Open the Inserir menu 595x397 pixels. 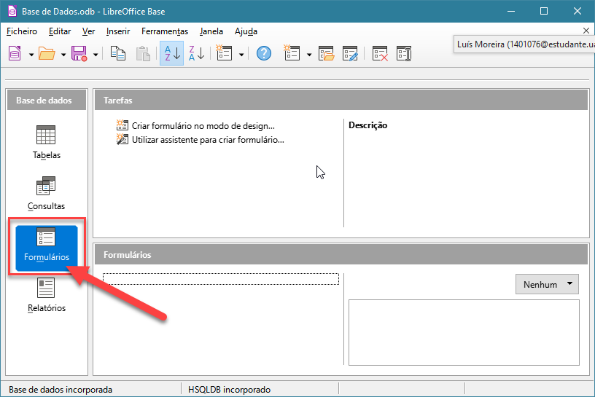point(118,31)
